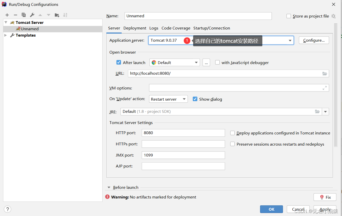Collapse the Before launch section

(x=109, y=188)
